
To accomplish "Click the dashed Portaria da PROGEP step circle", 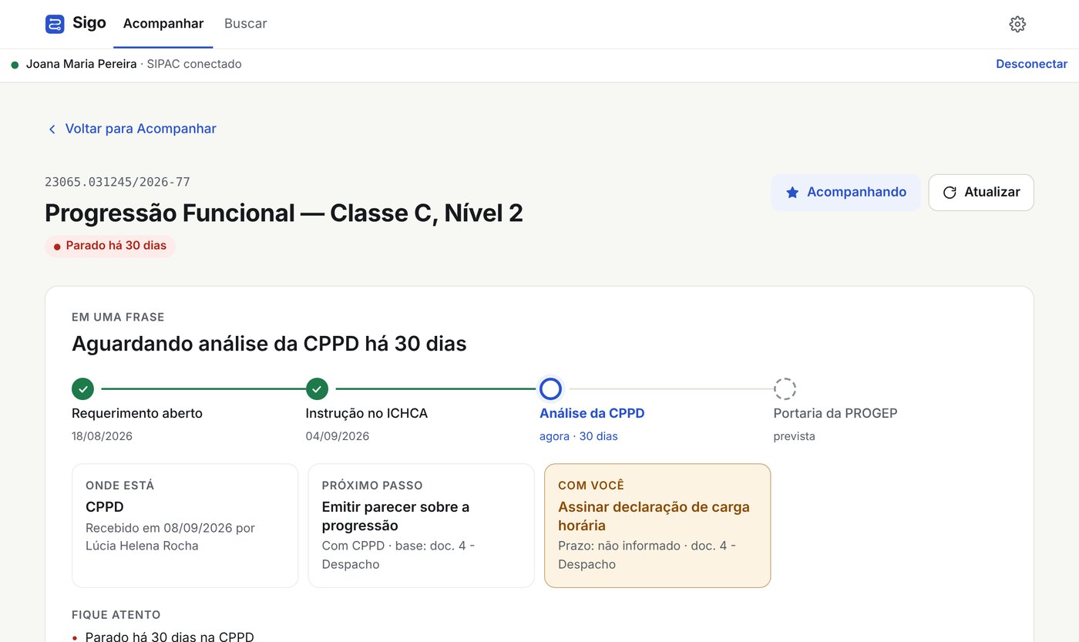I will [x=785, y=388].
